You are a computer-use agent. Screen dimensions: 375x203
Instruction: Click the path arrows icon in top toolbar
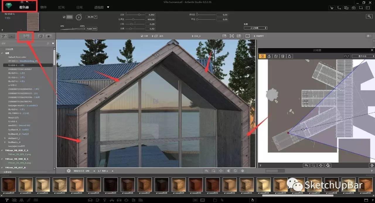tap(339, 8)
